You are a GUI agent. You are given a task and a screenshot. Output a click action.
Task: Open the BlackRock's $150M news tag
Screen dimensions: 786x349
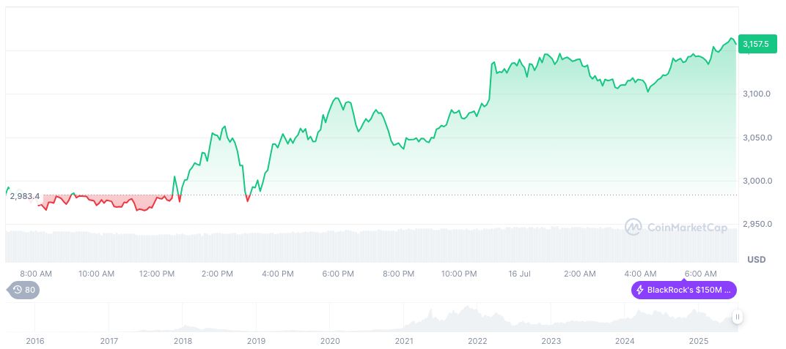coord(683,290)
